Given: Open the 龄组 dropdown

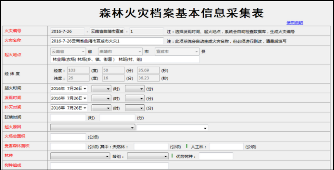Looking at the screenshot, I should coord(148,156).
